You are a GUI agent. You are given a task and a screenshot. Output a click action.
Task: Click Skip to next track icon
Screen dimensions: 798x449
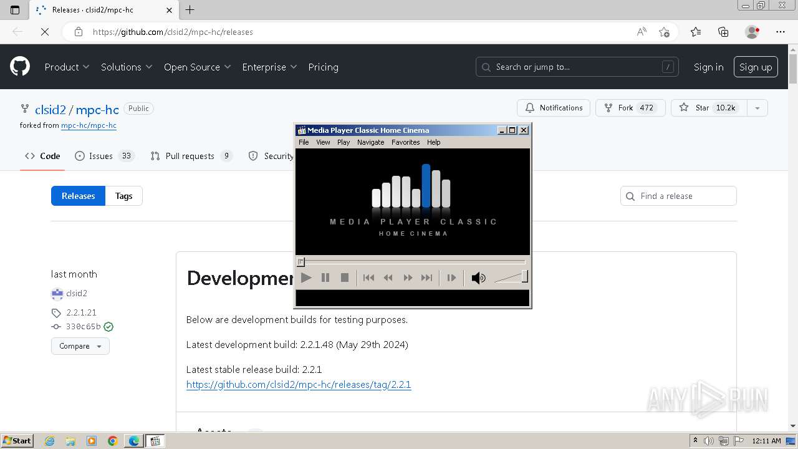(426, 278)
